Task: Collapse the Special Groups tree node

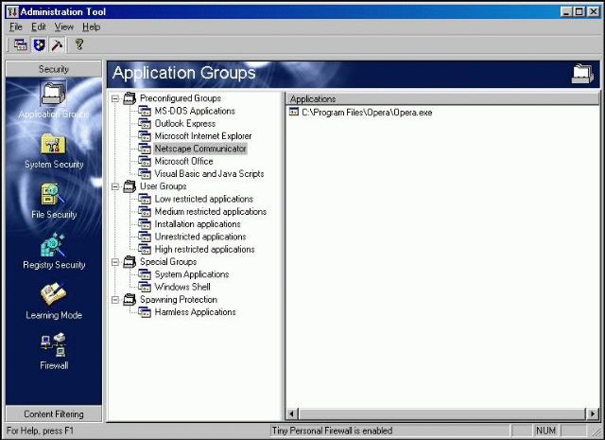Action: (x=115, y=262)
